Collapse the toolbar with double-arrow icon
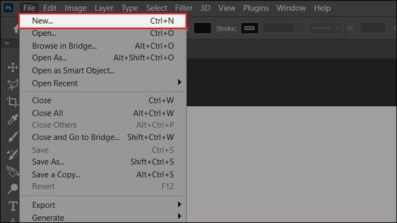397x223 pixels. click(x=7, y=43)
